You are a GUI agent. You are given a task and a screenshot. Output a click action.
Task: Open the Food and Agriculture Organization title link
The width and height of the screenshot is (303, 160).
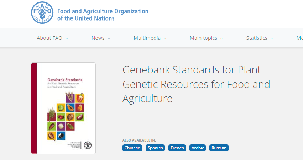[103, 15]
